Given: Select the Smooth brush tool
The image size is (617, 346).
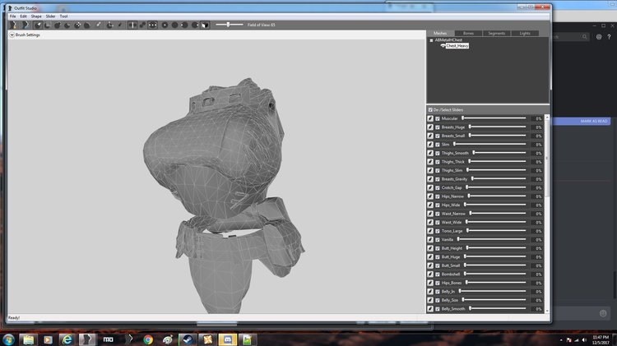Looking at the screenshot, I should coord(87,25).
